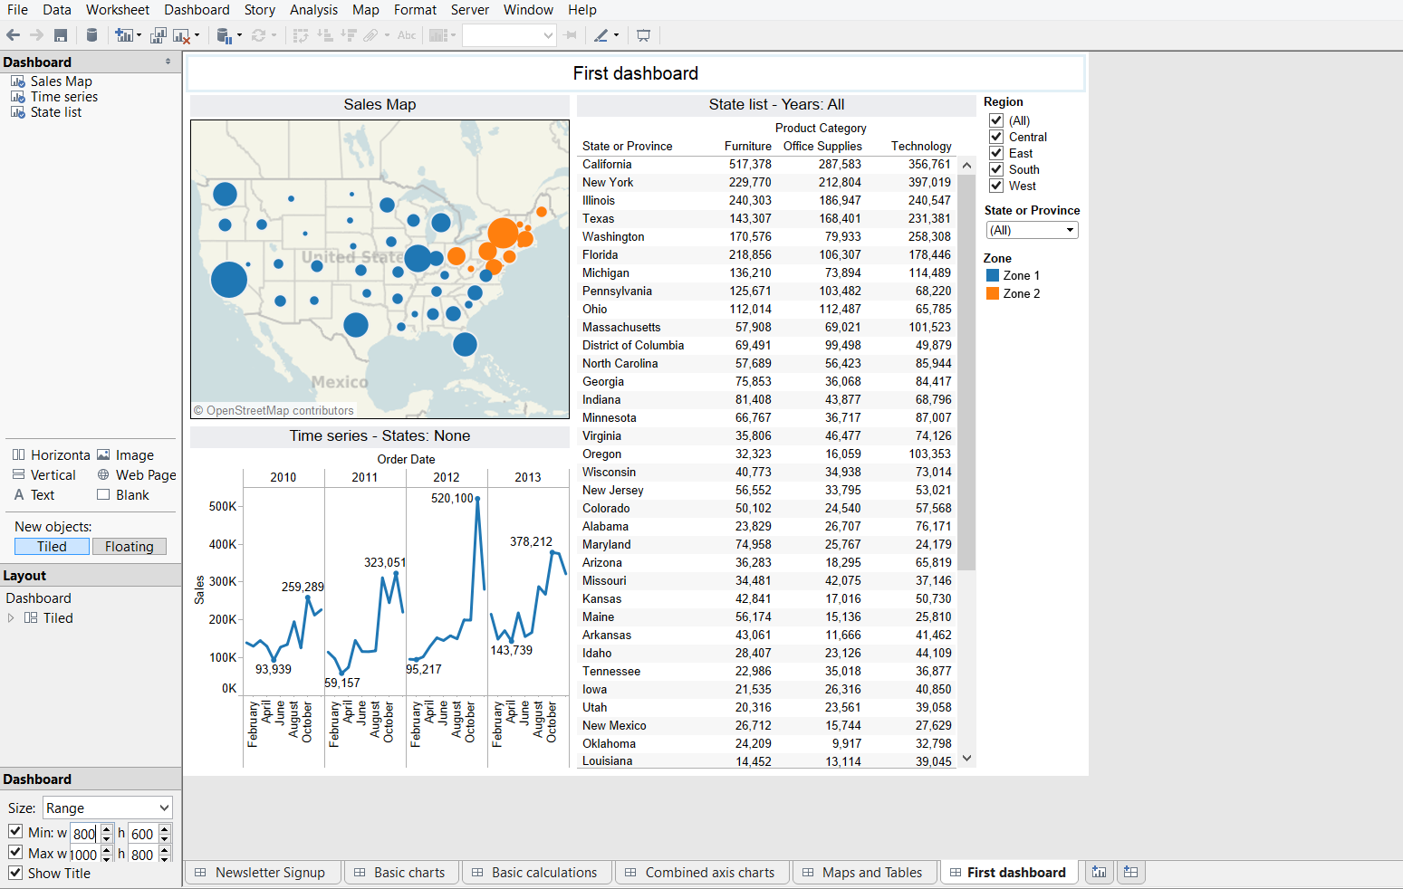
Task: Click the Sort ascending toolbar icon
Action: (324, 35)
